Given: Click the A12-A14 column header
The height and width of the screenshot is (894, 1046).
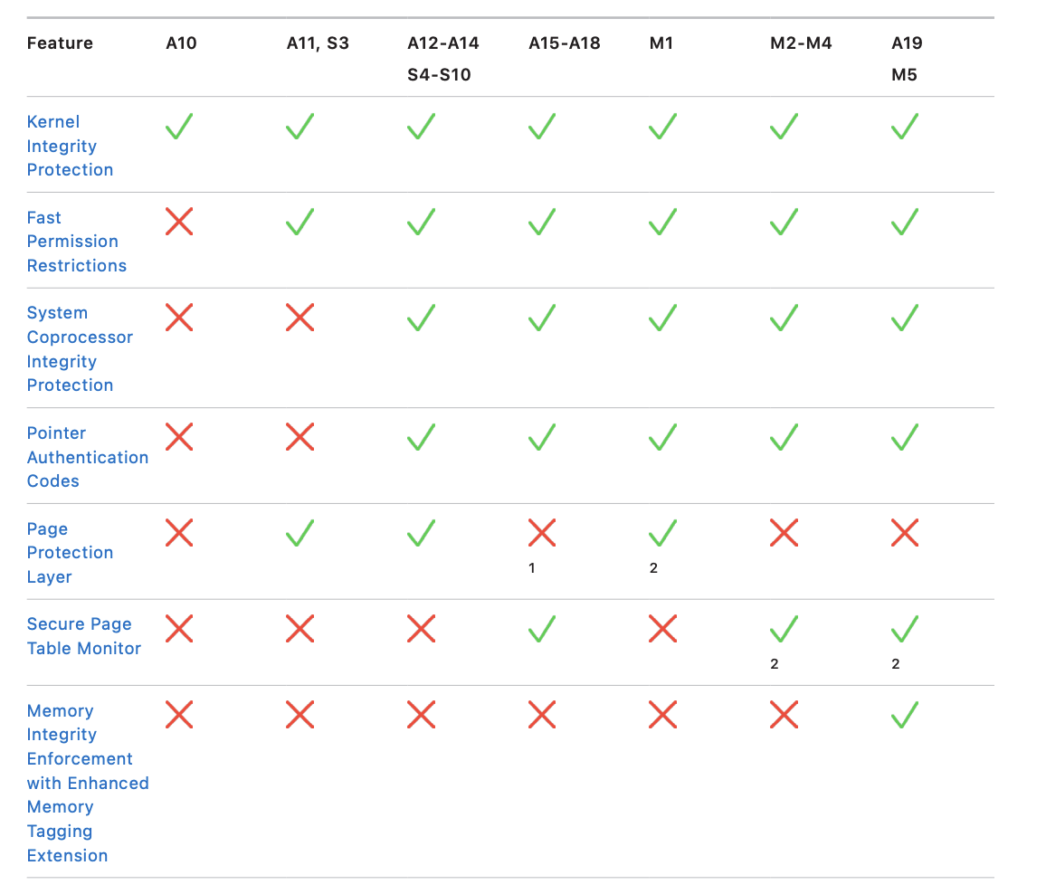Looking at the screenshot, I should 442,43.
